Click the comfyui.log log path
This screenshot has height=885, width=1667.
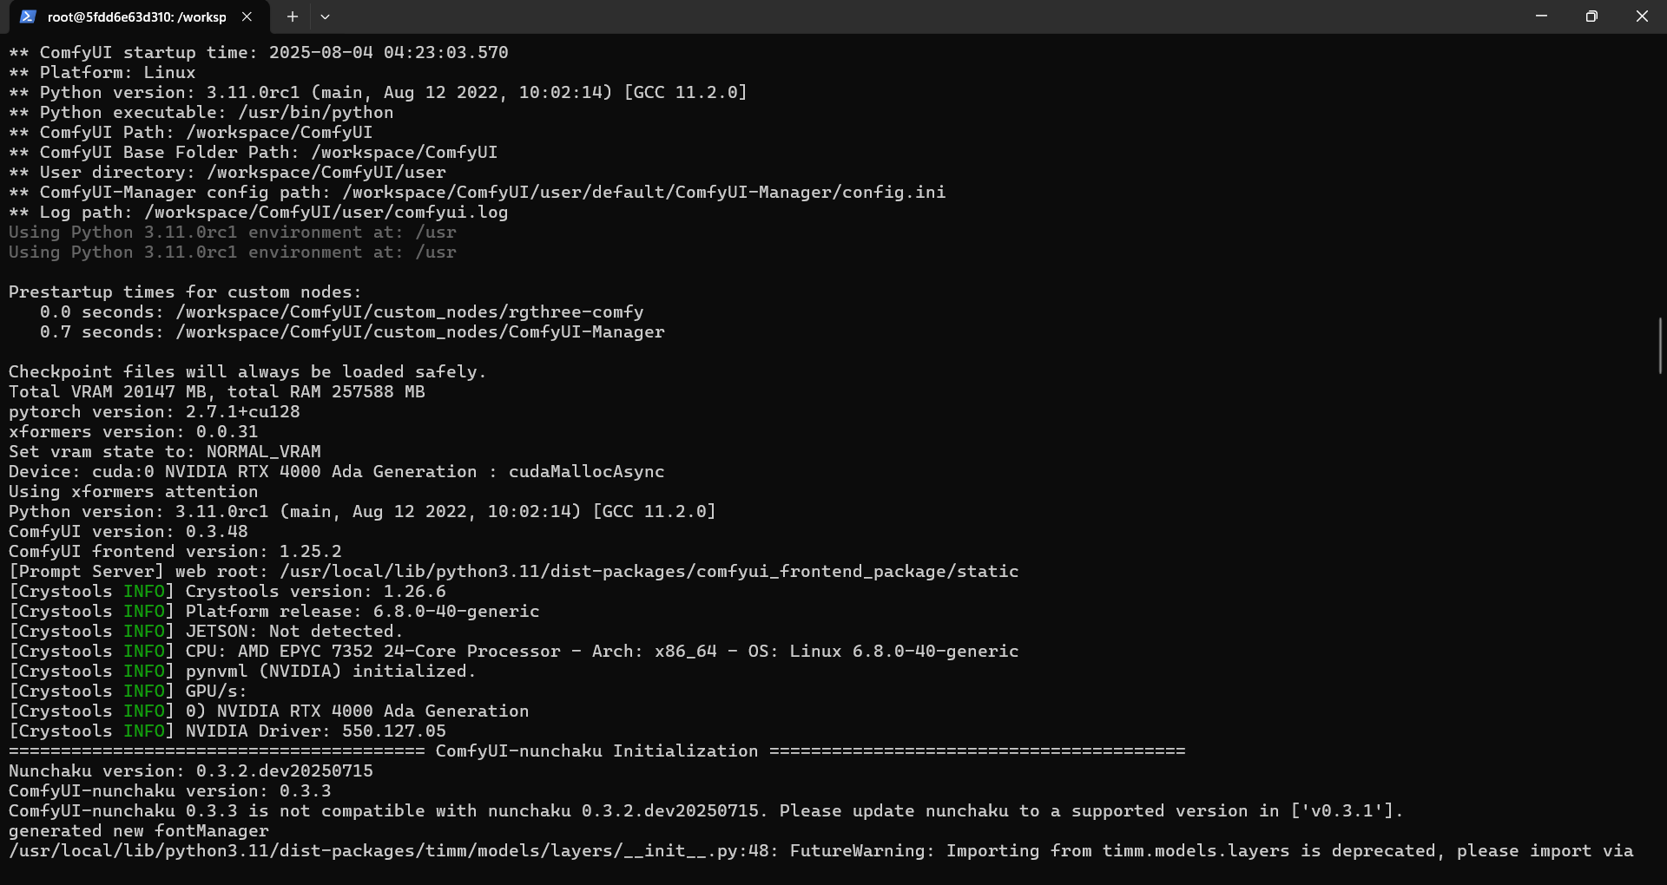pos(326,212)
